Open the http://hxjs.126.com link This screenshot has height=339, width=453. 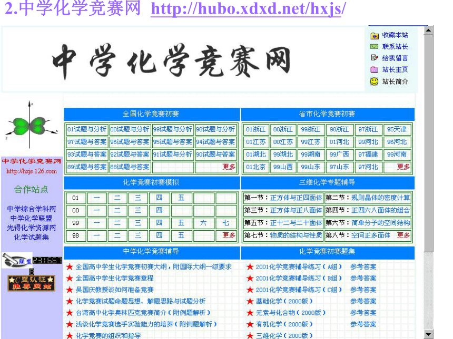click(x=32, y=171)
